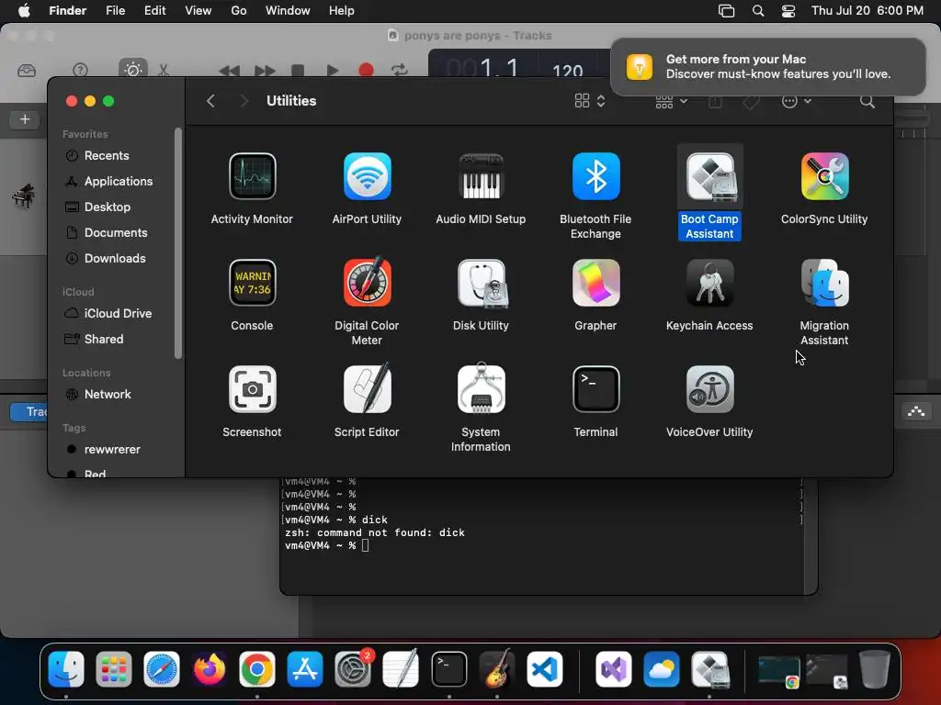
Task: Open the View menu
Action: (198, 11)
